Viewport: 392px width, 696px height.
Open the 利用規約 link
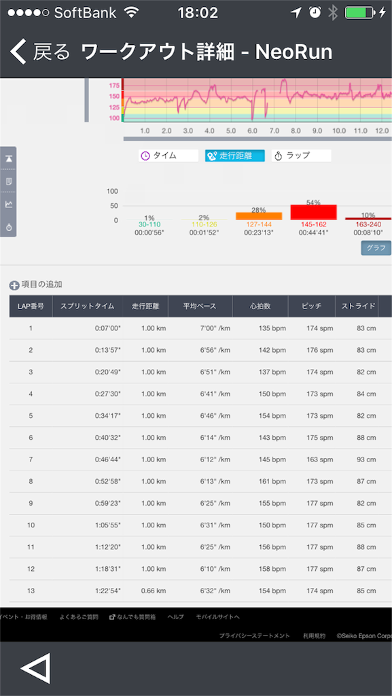pos(315,636)
